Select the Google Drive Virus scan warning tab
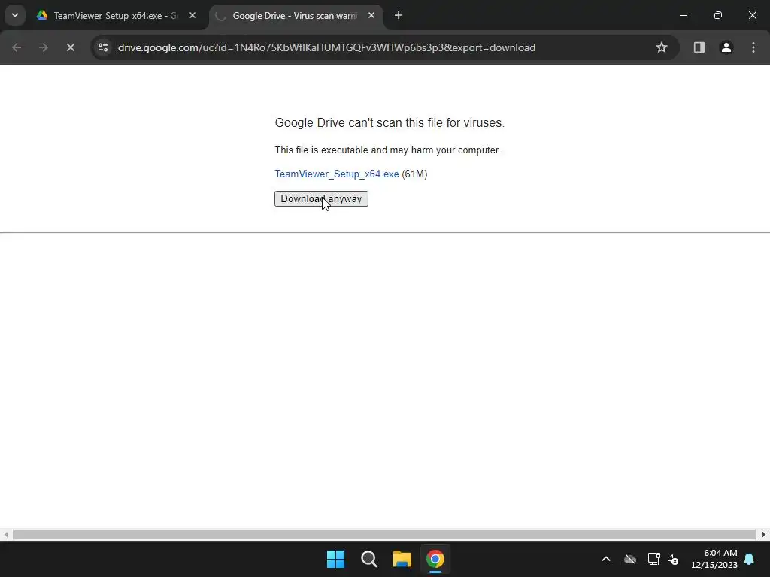 tap(295, 16)
